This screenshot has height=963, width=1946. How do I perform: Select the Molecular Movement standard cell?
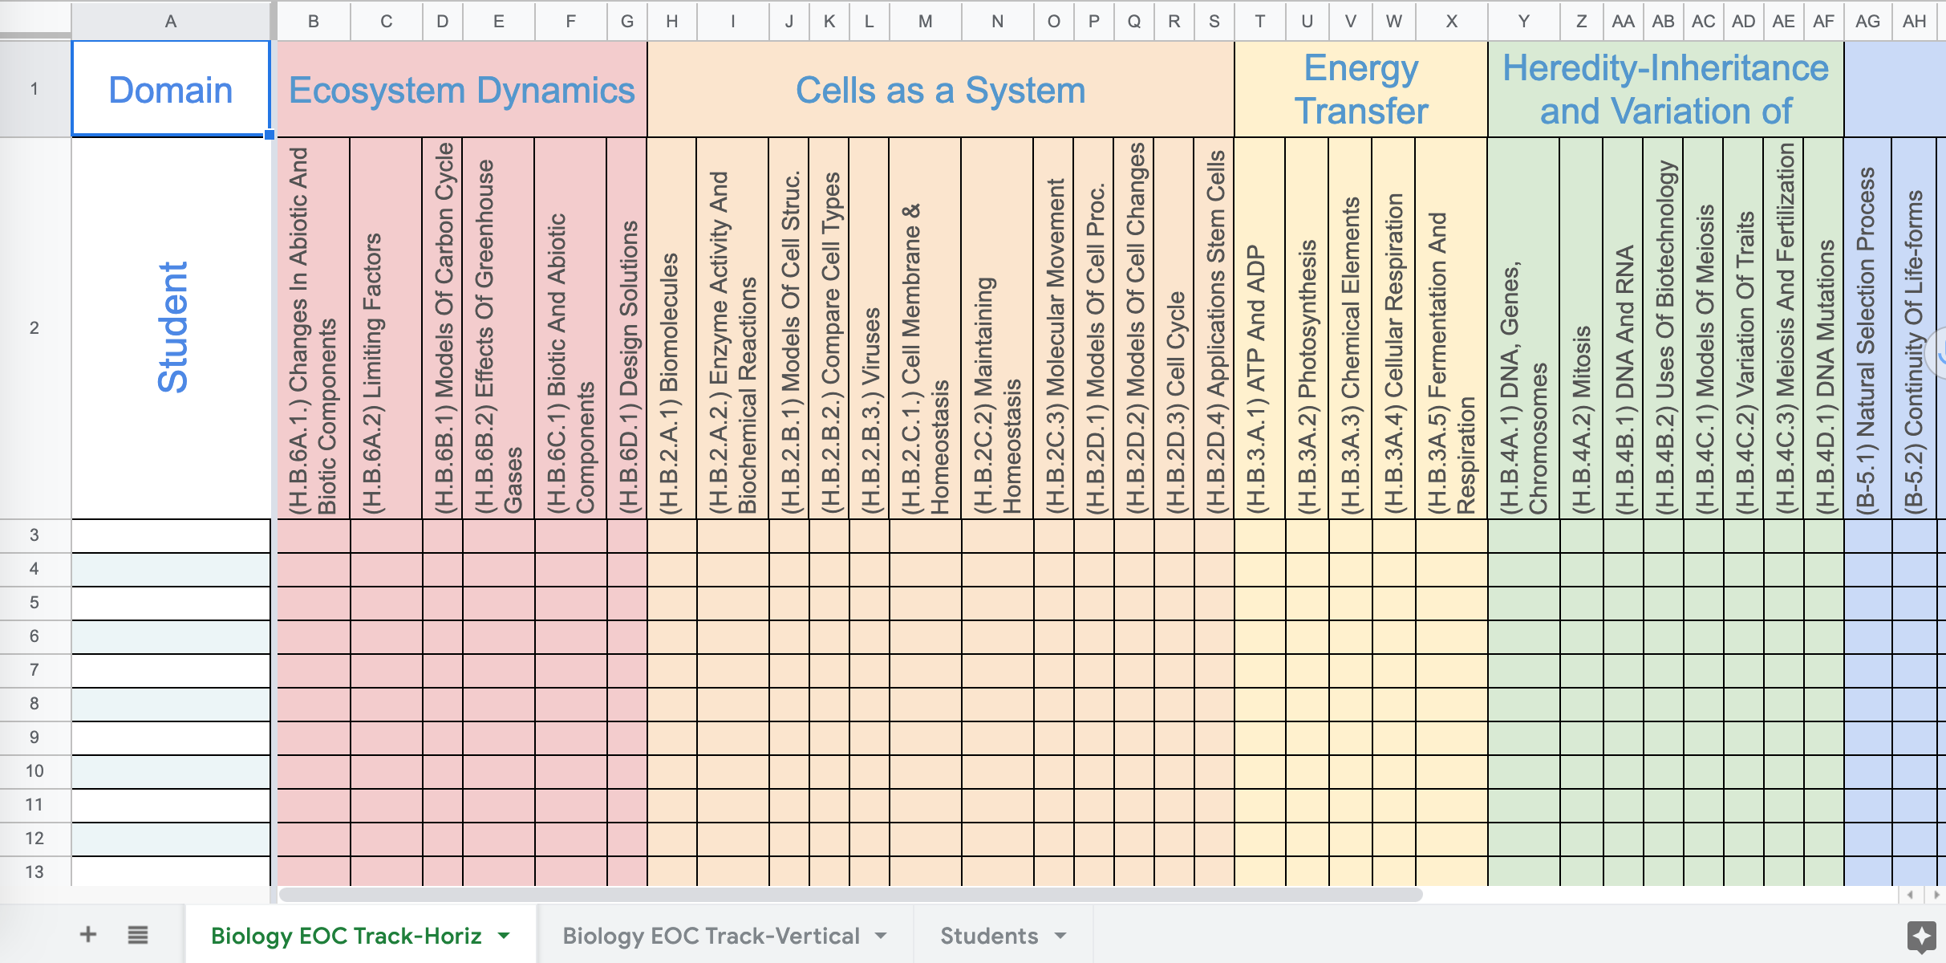(x=1053, y=327)
